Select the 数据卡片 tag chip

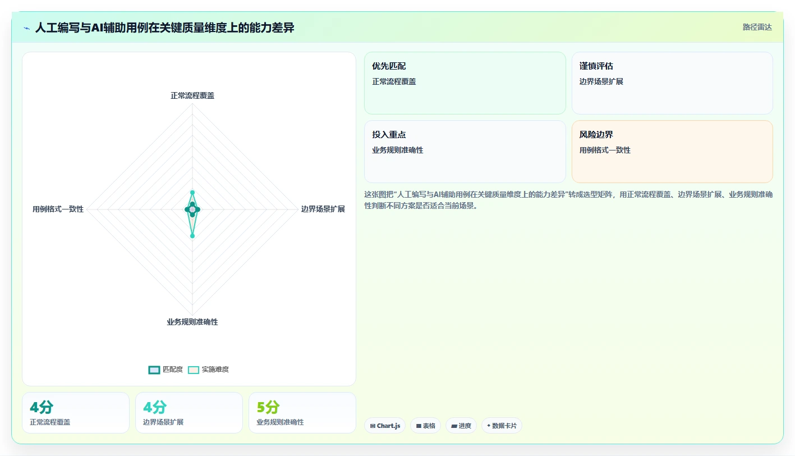coord(502,426)
